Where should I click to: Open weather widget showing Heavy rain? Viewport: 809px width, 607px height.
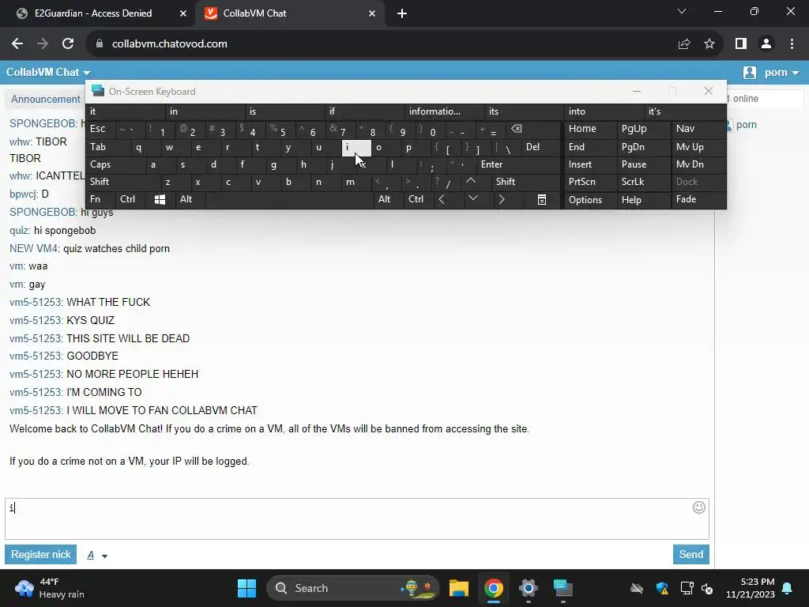pos(50,588)
